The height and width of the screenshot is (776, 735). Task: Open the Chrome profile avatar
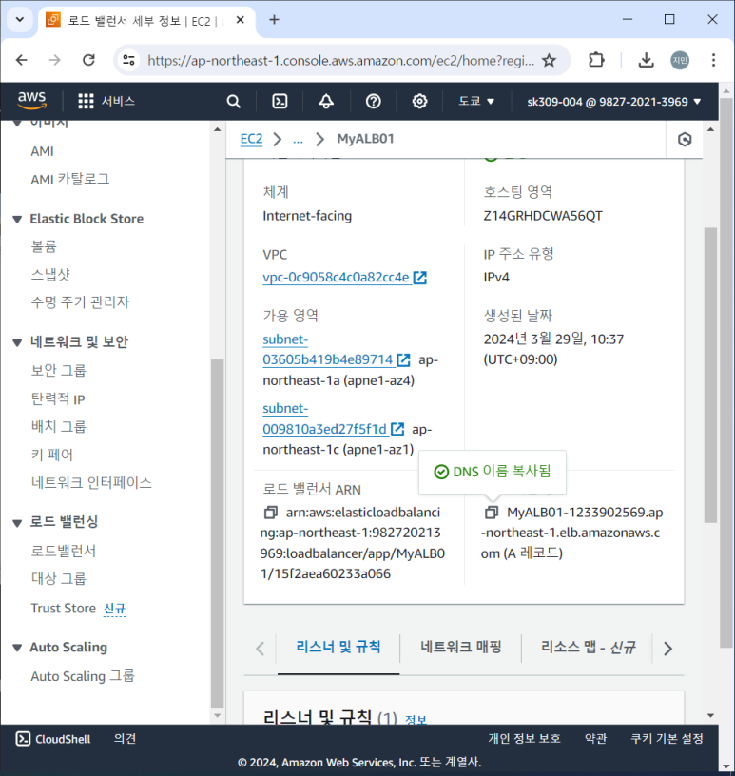(680, 60)
